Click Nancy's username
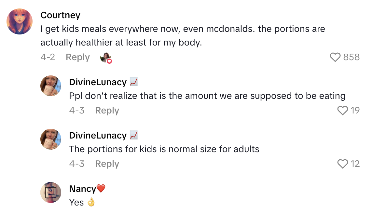The width and height of the screenshot is (373, 212). [x=81, y=188]
